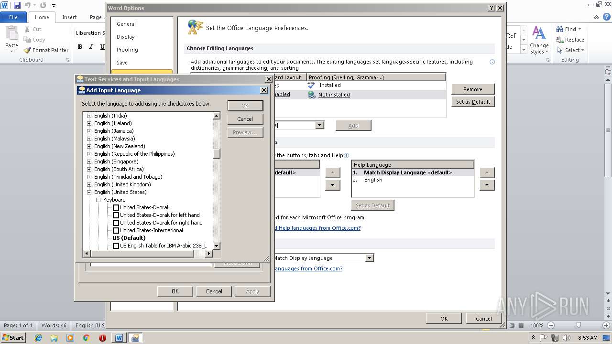
Task: Check United States-Dvorak keyboard checkbox
Action: coord(116,207)
